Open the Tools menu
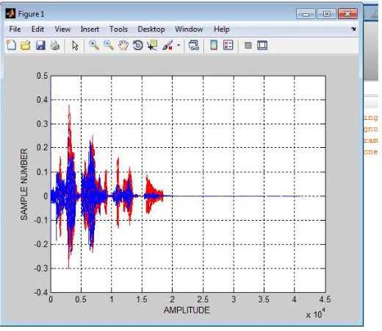Screen dimensions: 382x331 (x=118, y=29)
